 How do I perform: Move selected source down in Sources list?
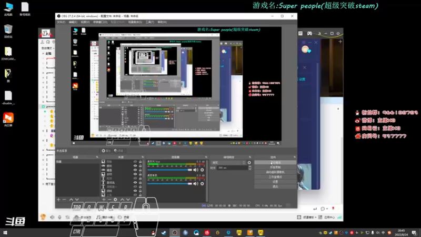point(128,200)
